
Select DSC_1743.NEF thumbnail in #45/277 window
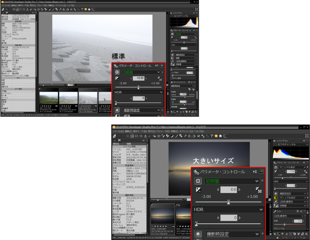coord(88,101)
